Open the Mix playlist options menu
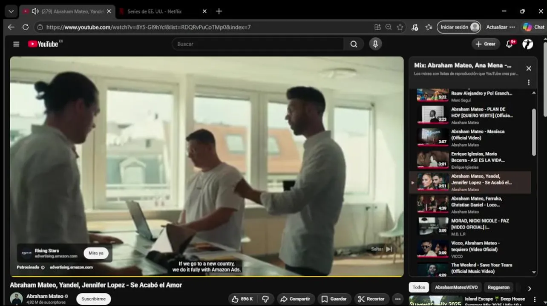 (x=529, y=82)
